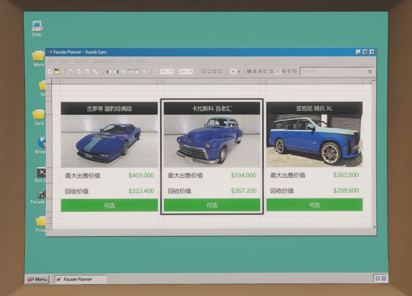Click the highlighted left-align text button

[x=278, y=71]
